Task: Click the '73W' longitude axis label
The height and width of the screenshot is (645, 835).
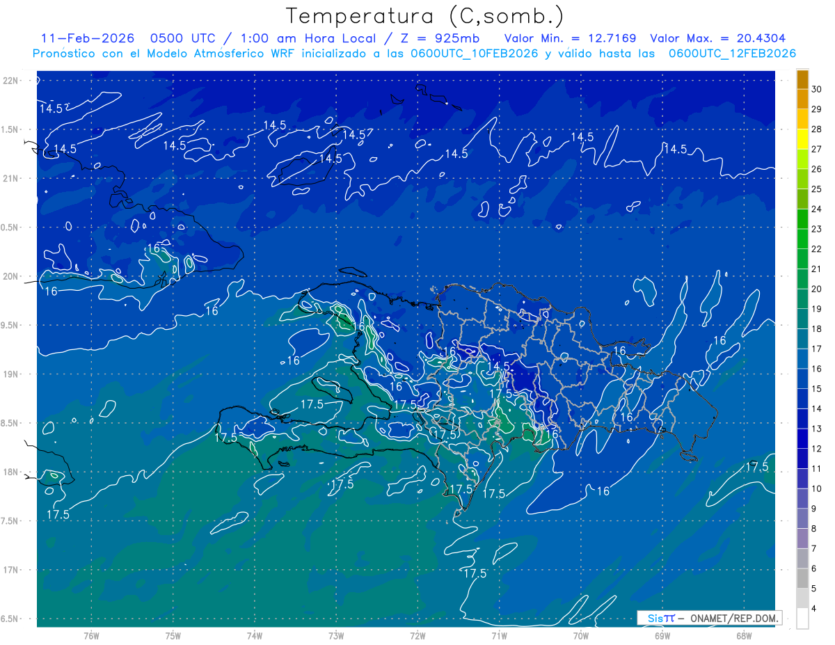Action: [336, 635]
